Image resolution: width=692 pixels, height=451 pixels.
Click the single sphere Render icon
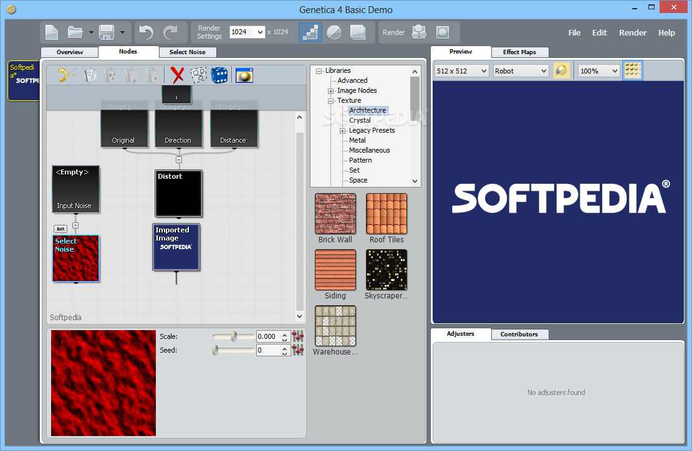(443, 32)
